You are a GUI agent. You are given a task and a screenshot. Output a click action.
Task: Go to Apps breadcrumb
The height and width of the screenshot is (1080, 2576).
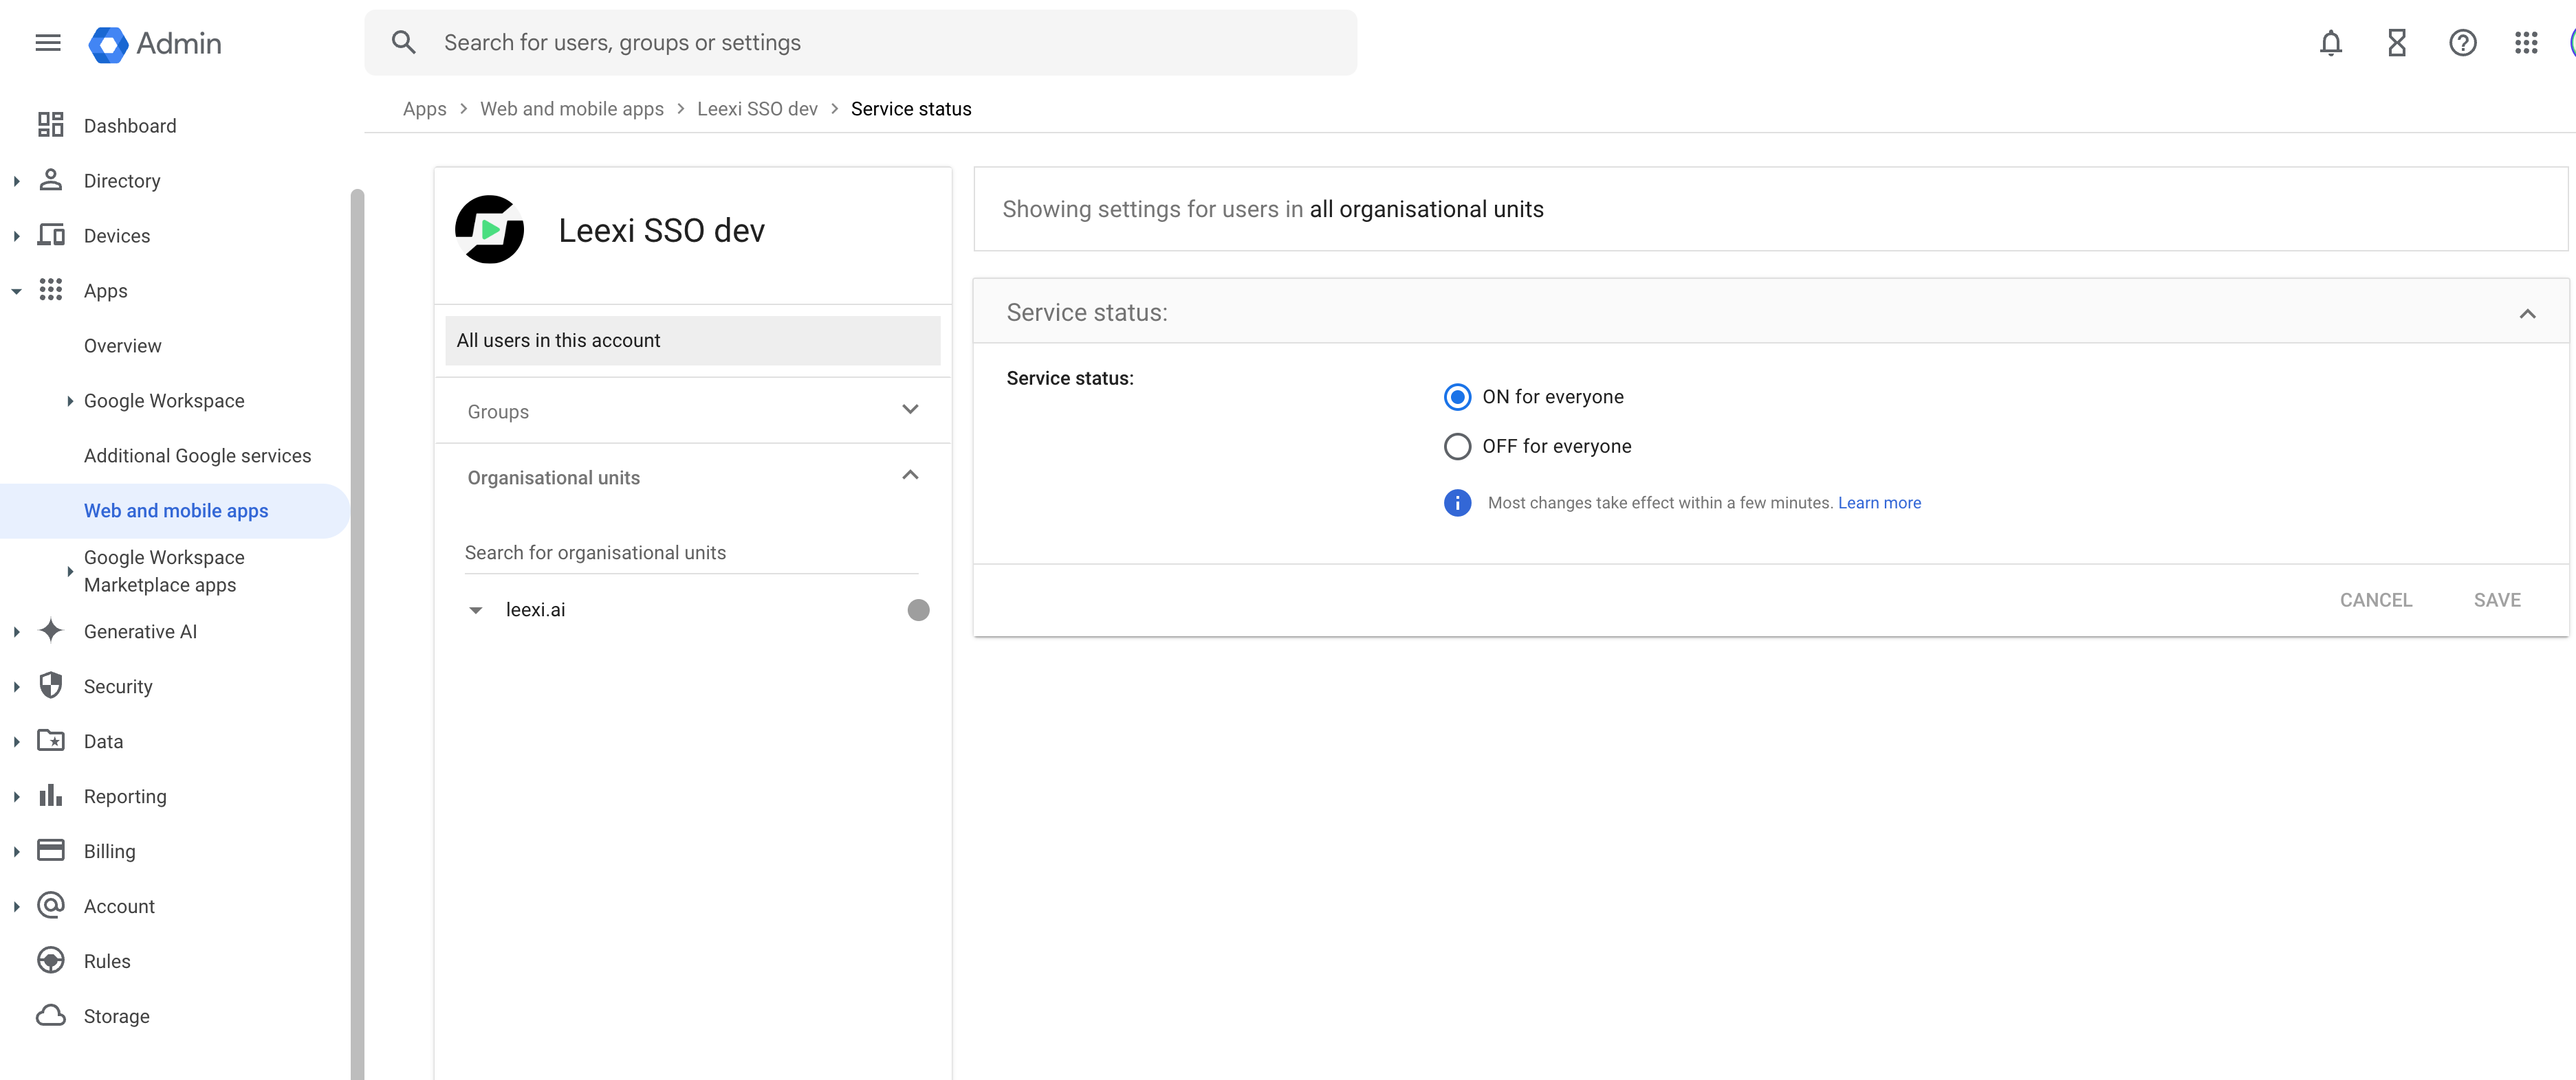pyautogui.click(x=424, y=109)
